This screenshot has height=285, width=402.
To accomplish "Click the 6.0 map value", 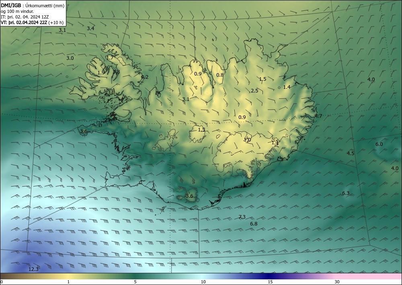I will click(379, 144).
